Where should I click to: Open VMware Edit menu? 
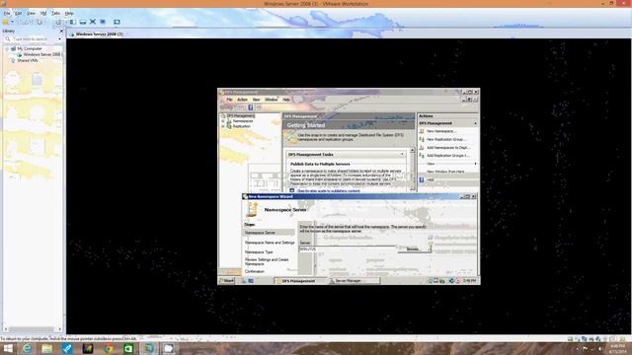(x=19, y=13)
